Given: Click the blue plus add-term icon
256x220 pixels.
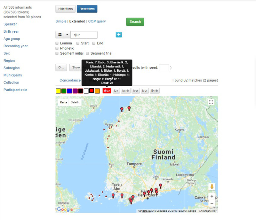Looking at the screenshot, I should (119, 35).
